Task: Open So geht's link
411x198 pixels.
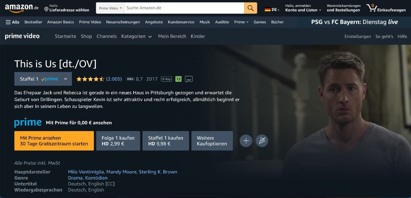Action: click(x=384, y=37)
